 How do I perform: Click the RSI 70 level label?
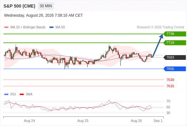click(x=168, y=101)
